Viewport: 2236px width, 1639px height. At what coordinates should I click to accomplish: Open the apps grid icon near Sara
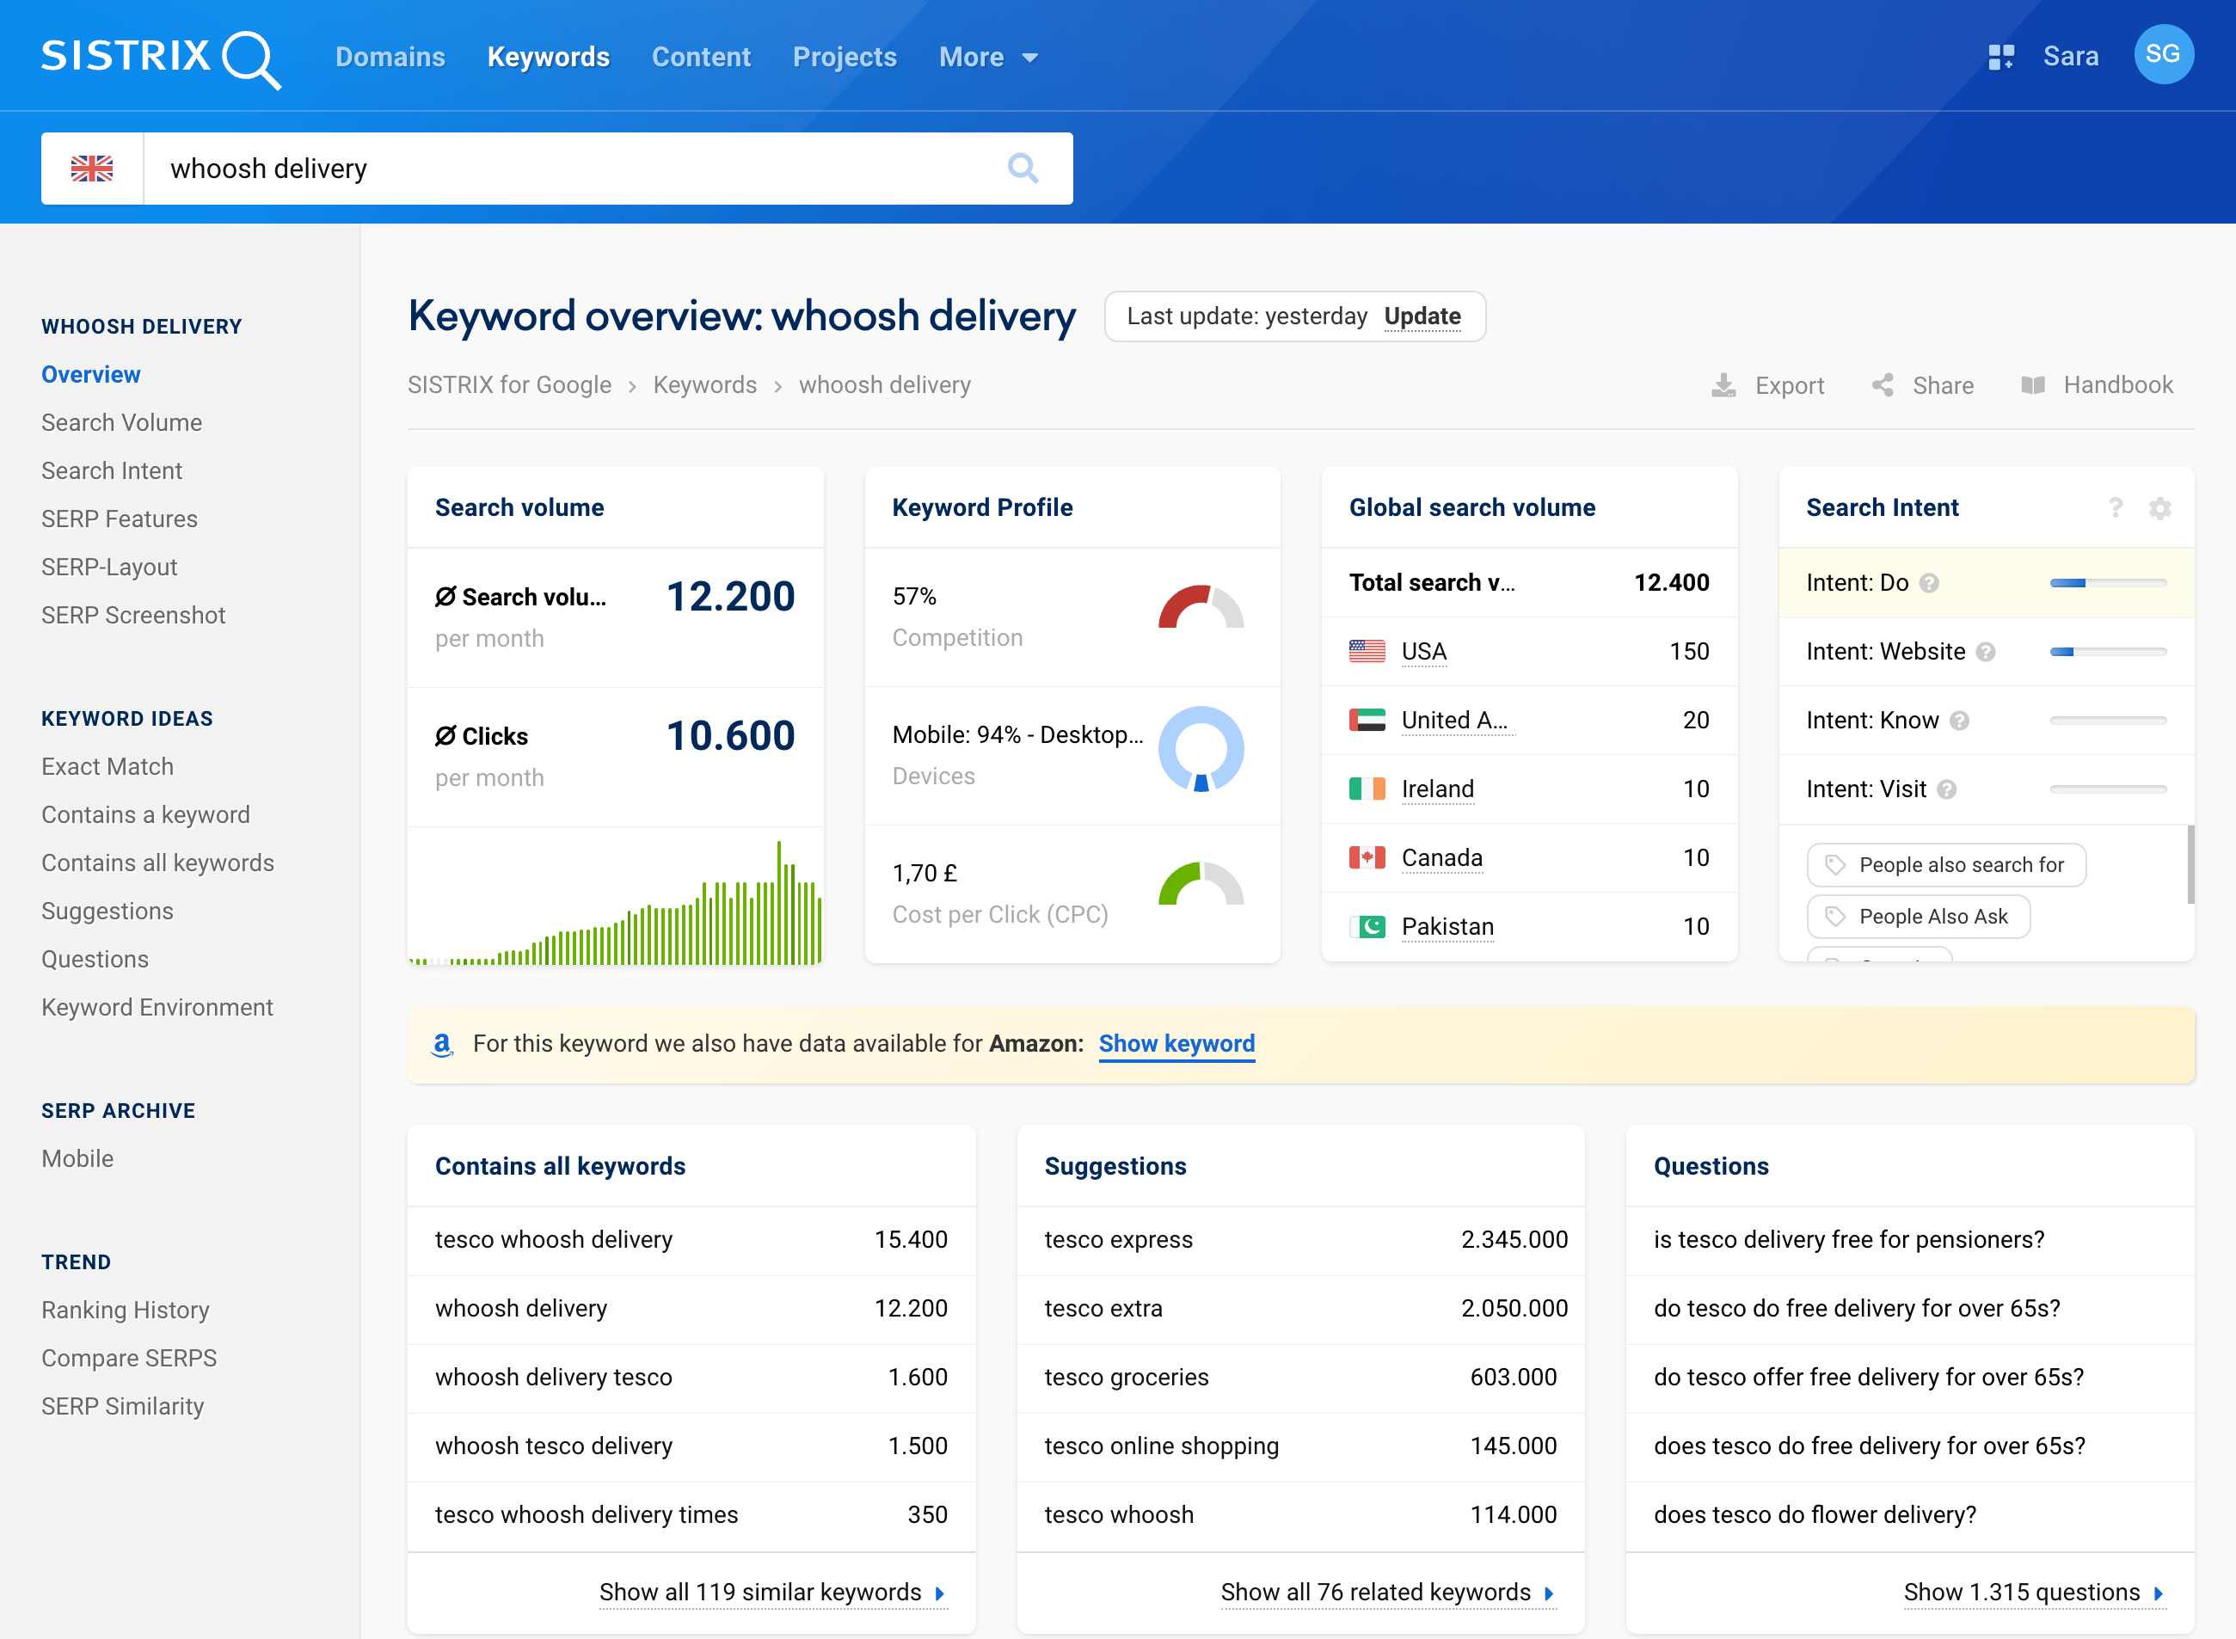[2001, 57]
